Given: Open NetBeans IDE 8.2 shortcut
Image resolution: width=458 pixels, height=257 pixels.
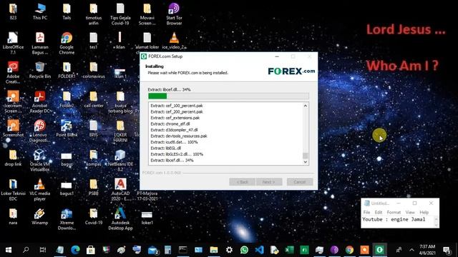Looking at the screenshot, I should (x=120, y=160).
